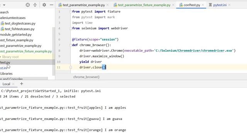Click the conftest.py tab file icon

(181, 5)
